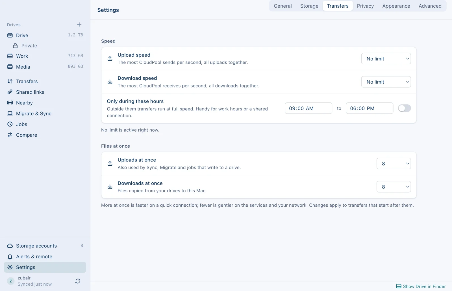The image size is (452, 291).
Task: Open the Upload speed limit dropdown
Action: (386, 59)
